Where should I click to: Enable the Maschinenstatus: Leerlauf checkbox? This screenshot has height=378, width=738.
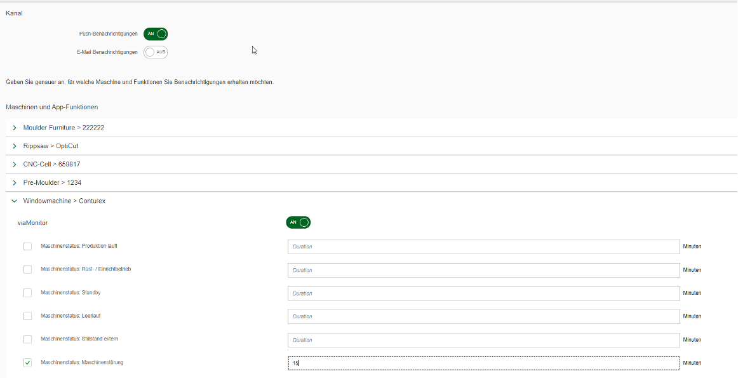28,316
